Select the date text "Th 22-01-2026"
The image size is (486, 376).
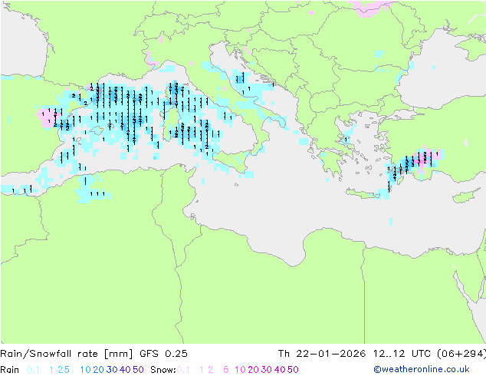pos(322,354)
